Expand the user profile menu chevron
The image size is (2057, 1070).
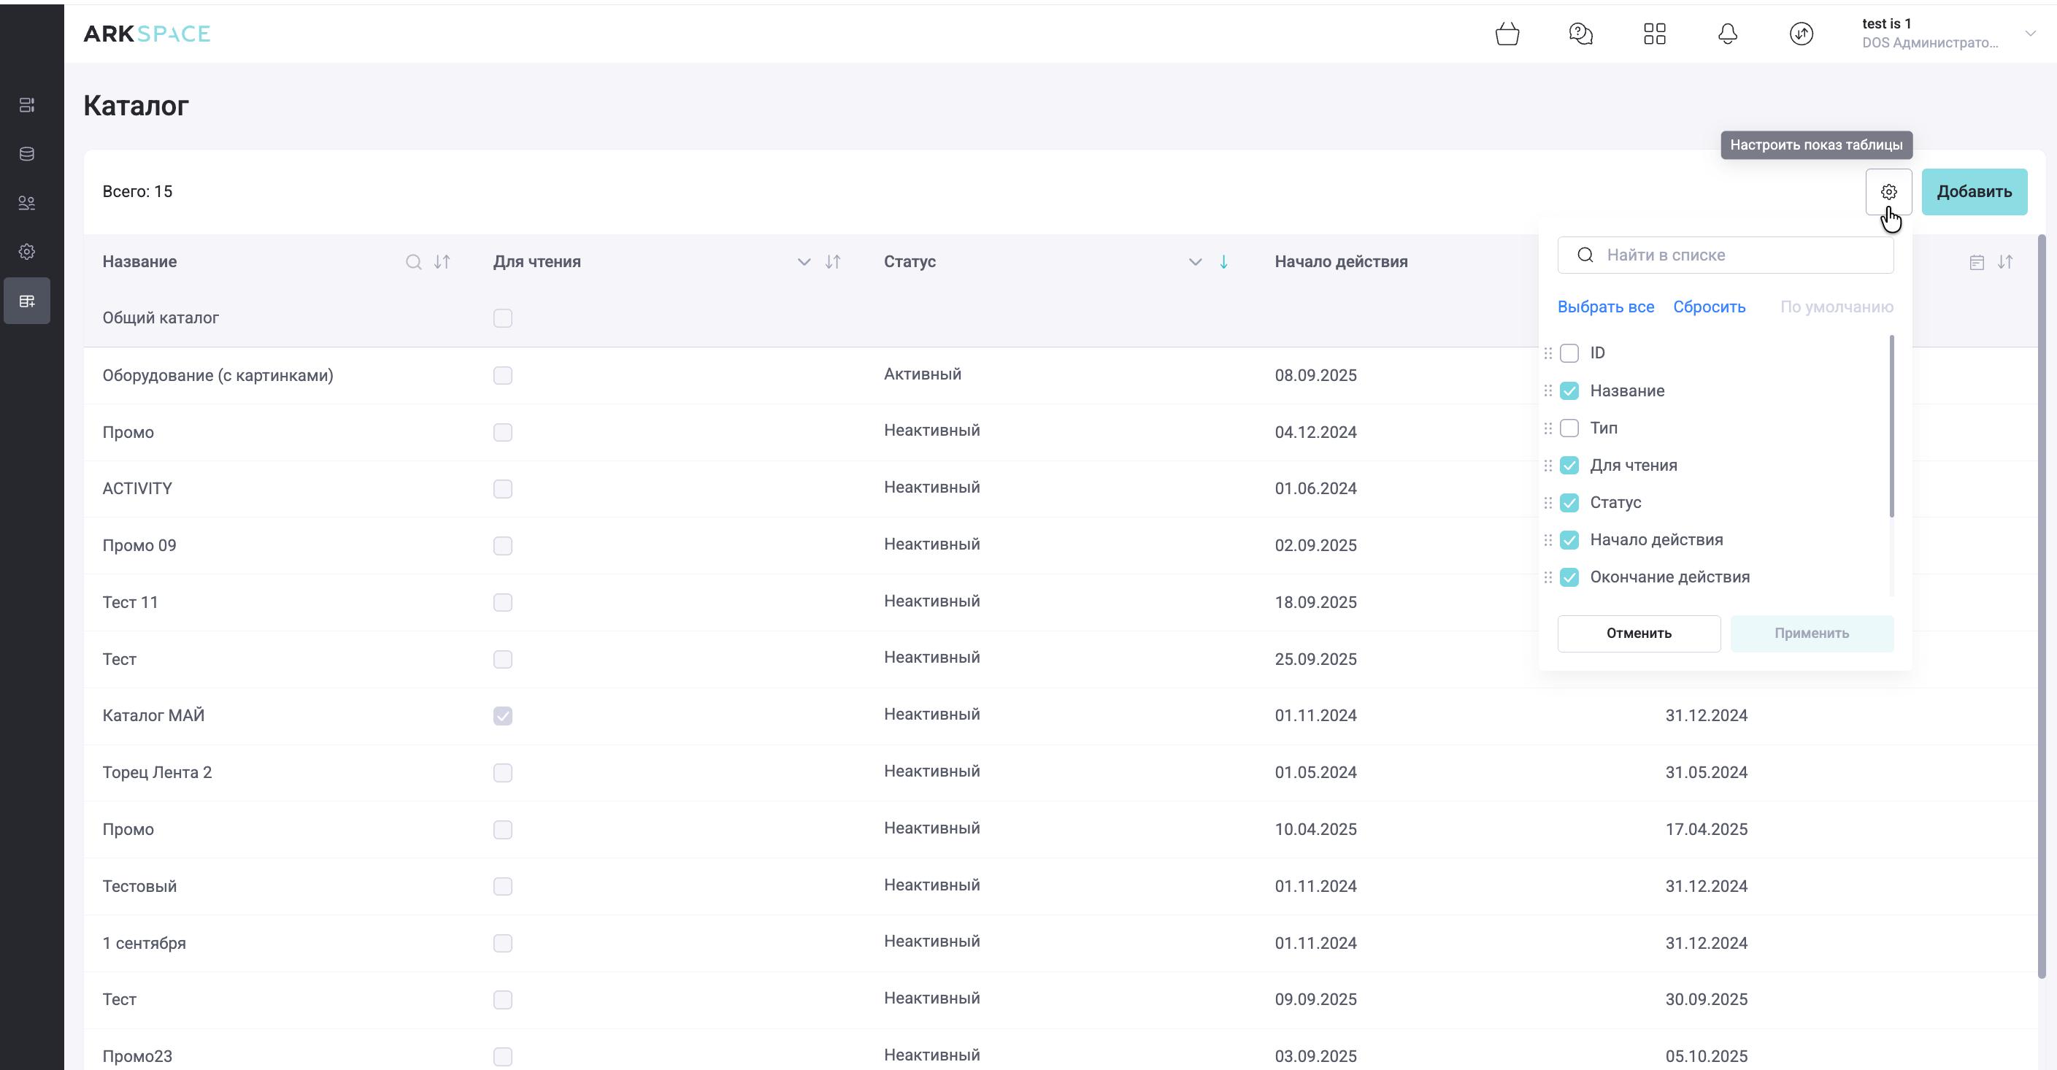pos(2030,34)
